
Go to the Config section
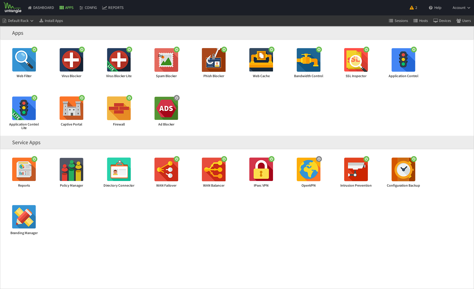(x=88, y=8)
